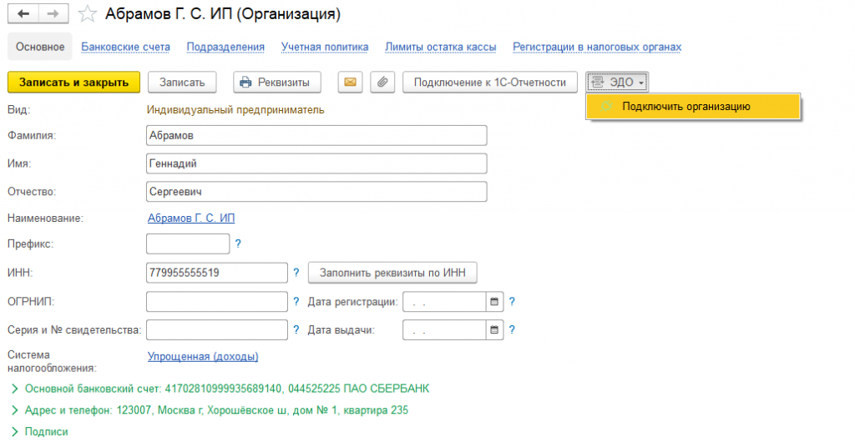
Task: Click the envelope email icon button
Action: pyautogui.click(x=351, y=82)
